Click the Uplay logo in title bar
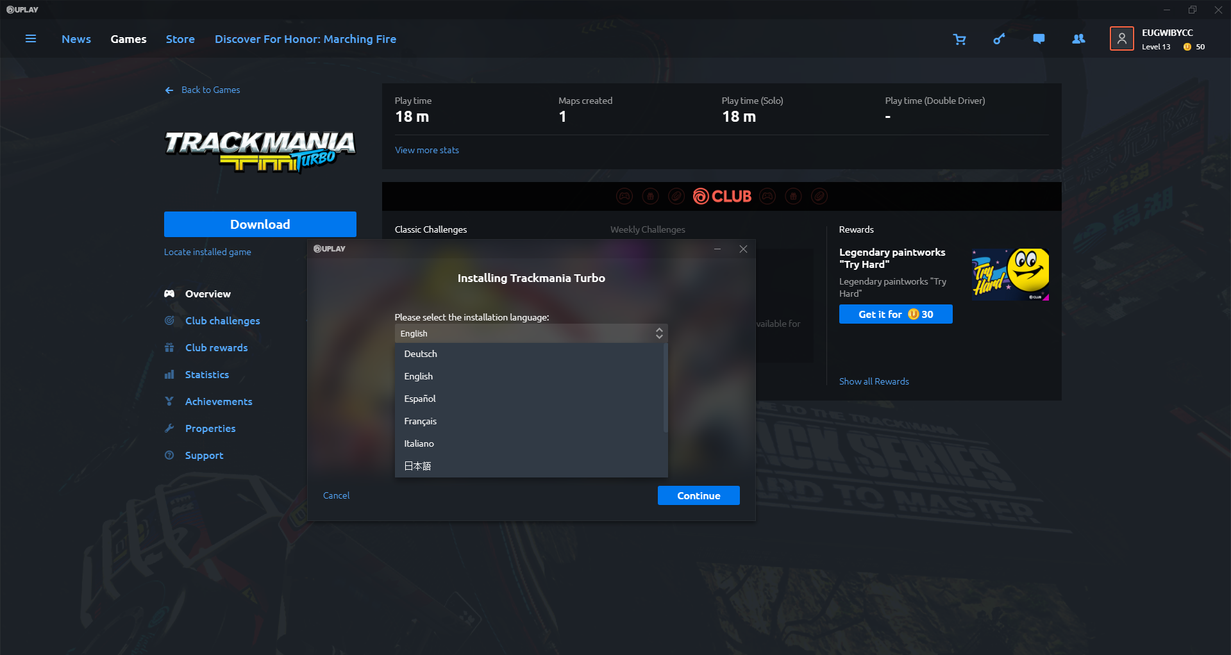The image size is (1231, 655). [22, 10]
